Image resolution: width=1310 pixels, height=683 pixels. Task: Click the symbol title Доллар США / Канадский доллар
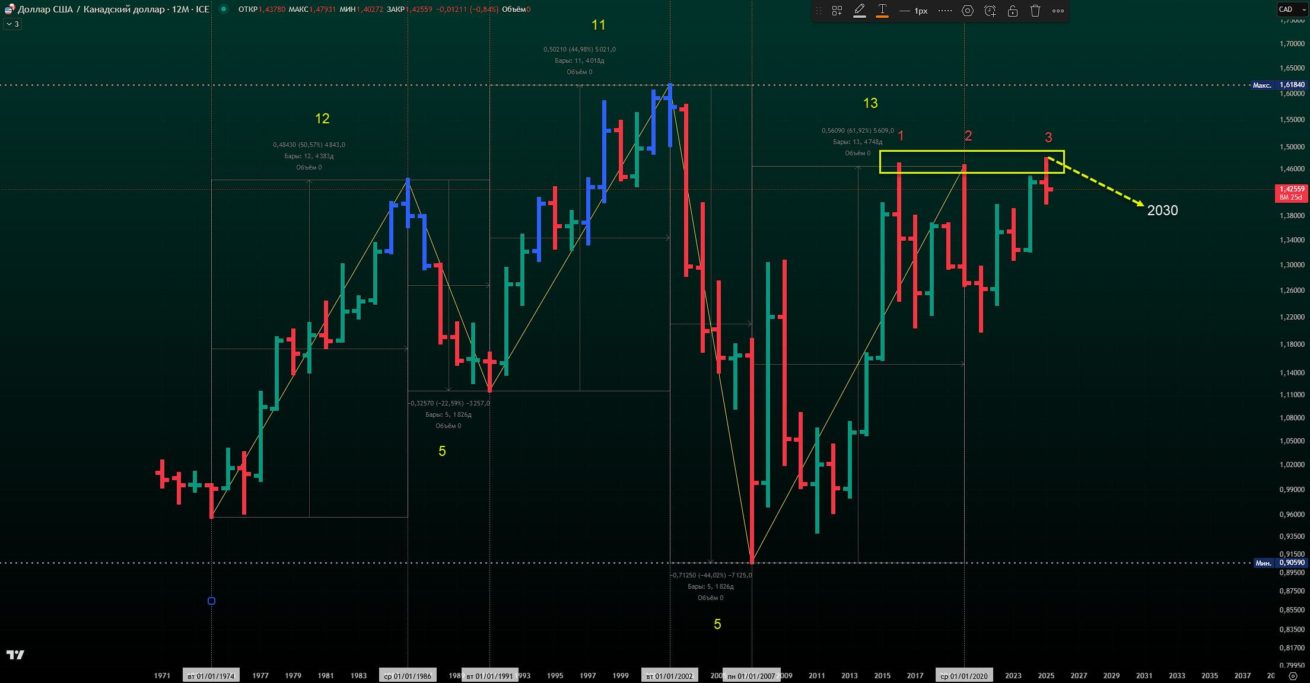coord(91,9)
